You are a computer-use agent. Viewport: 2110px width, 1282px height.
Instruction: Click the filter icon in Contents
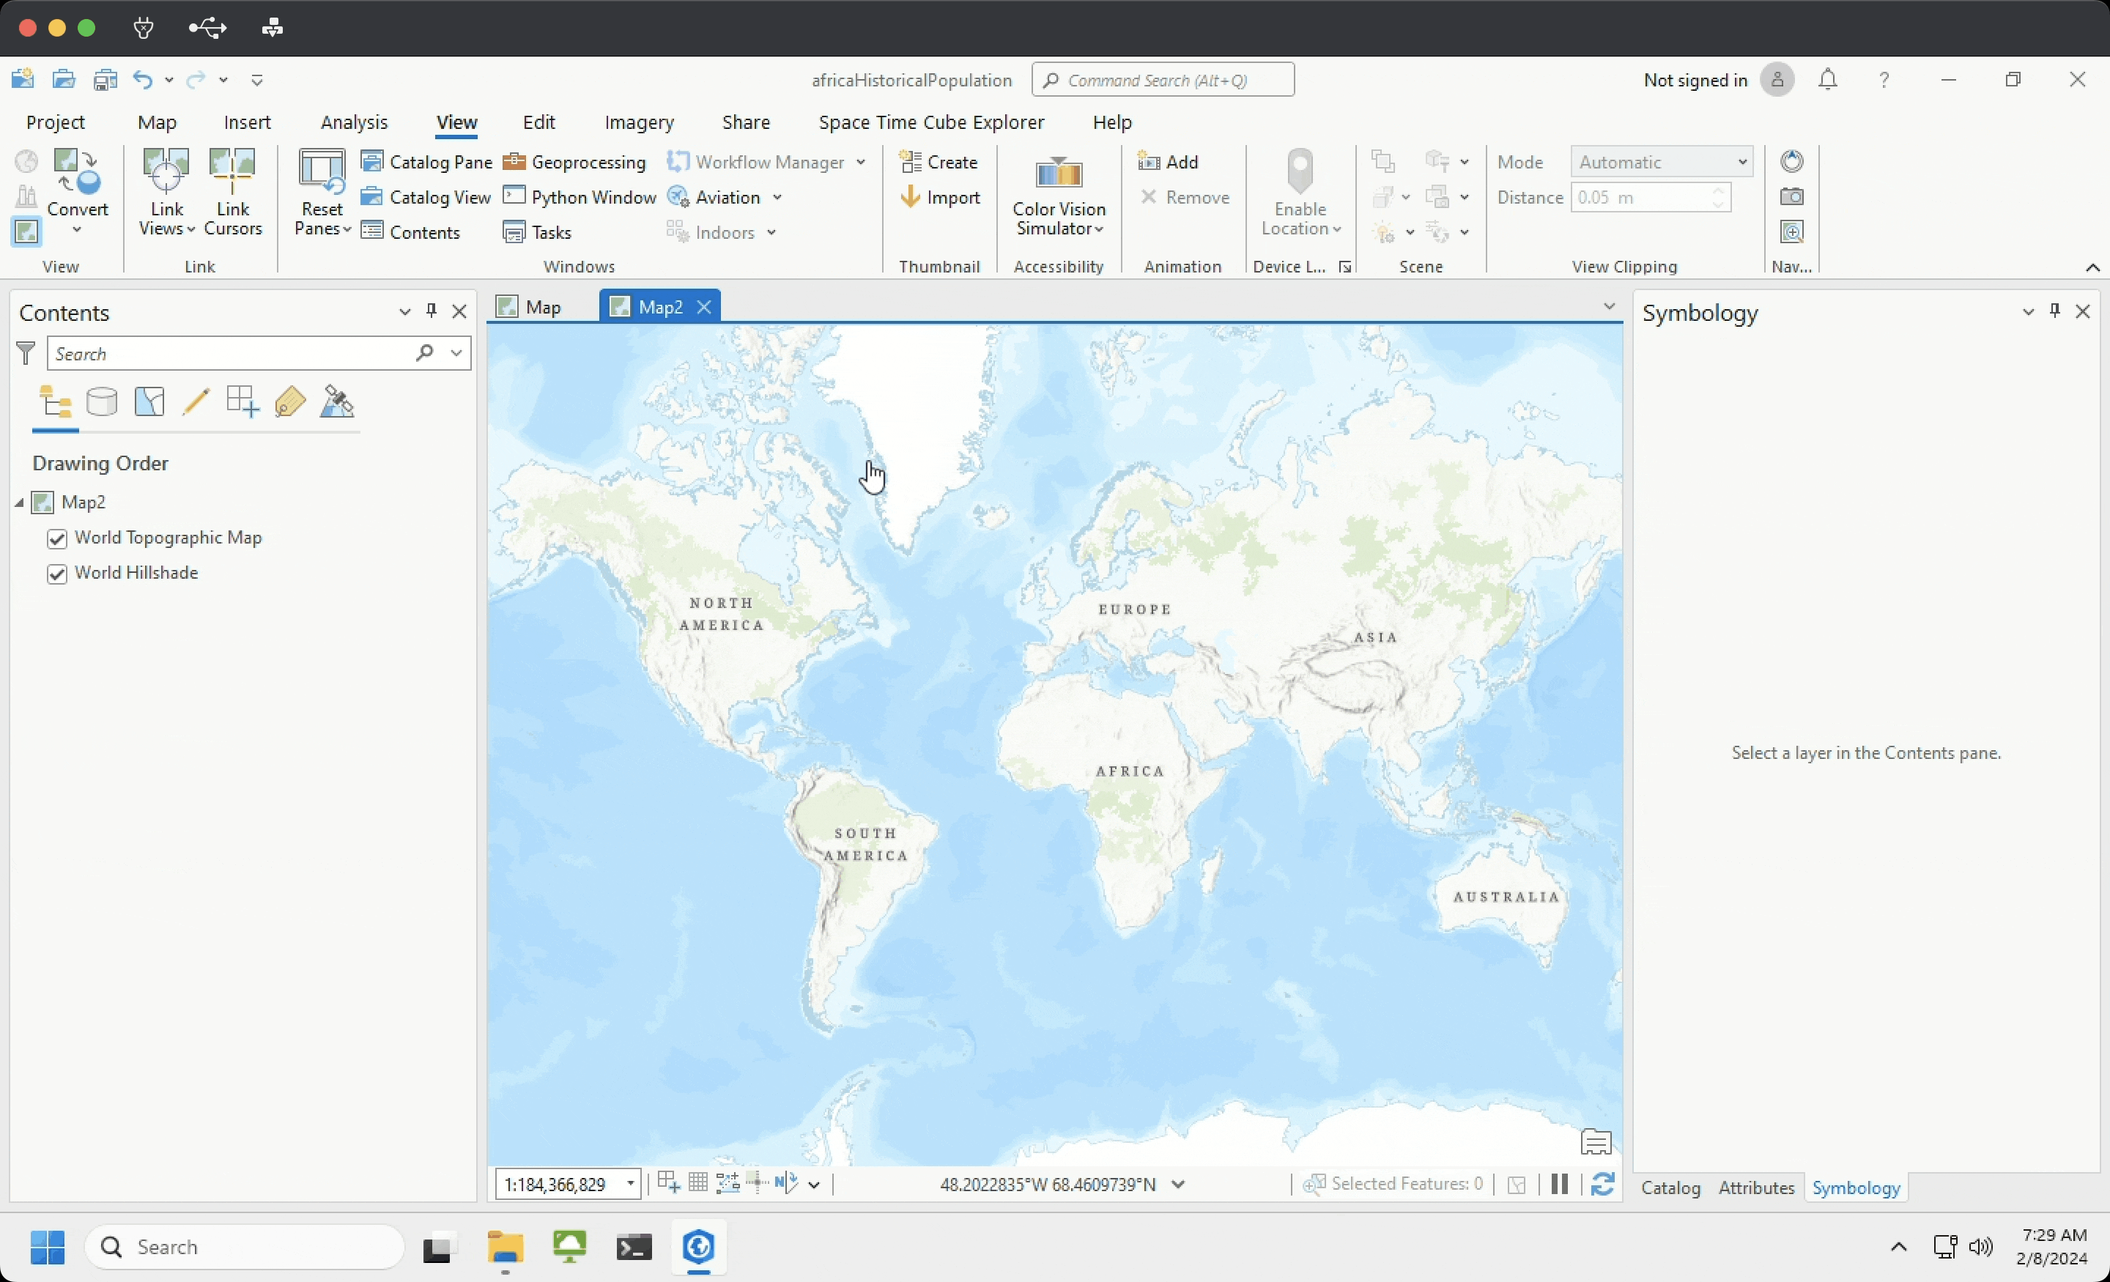click(26, 353)
